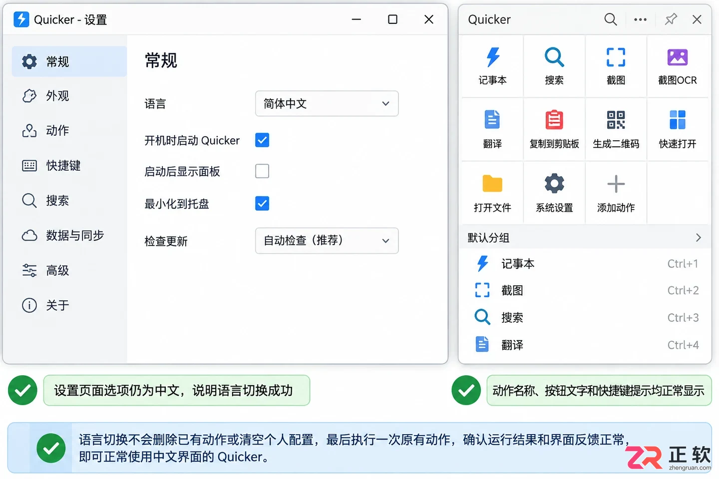Start the 截图 screenshot action tile

coord(616,66)
